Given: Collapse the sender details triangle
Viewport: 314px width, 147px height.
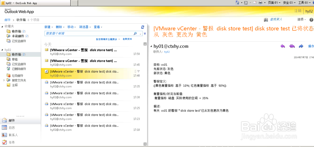Looking at the screenshot, I should [x=151, y=46].
